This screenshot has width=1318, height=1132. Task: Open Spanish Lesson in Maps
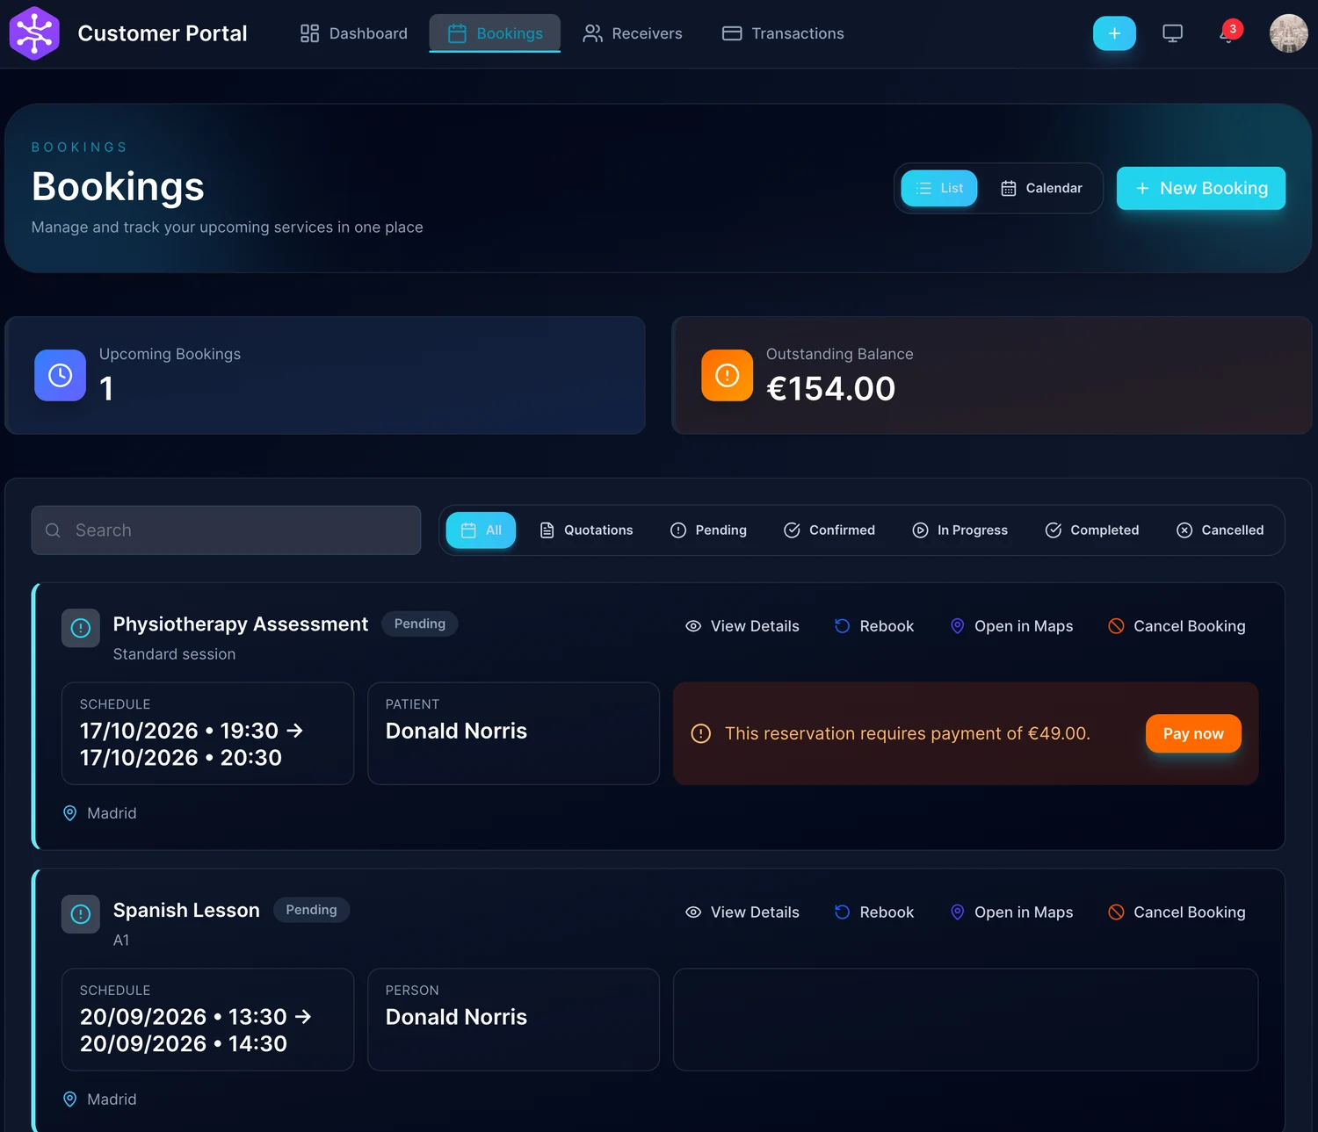click(1011, 912)
